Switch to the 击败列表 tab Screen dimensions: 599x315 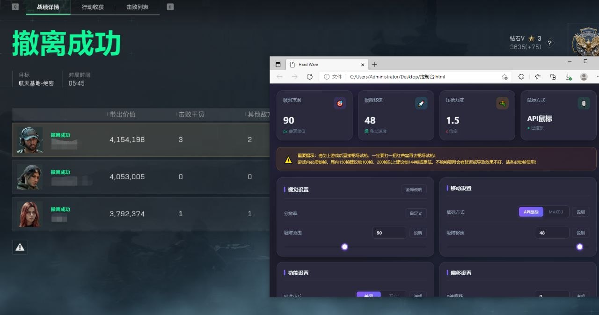coord(137,7)
